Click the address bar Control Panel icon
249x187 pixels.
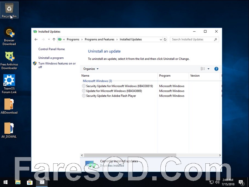(60, 40)
